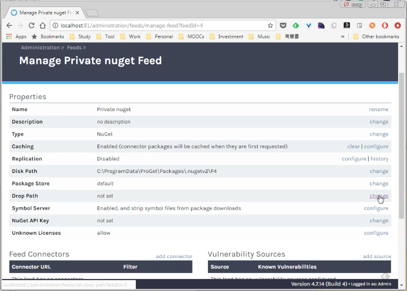The image size is (407, 291).
Task: Open a new browser tab
Action: (92, 13)
